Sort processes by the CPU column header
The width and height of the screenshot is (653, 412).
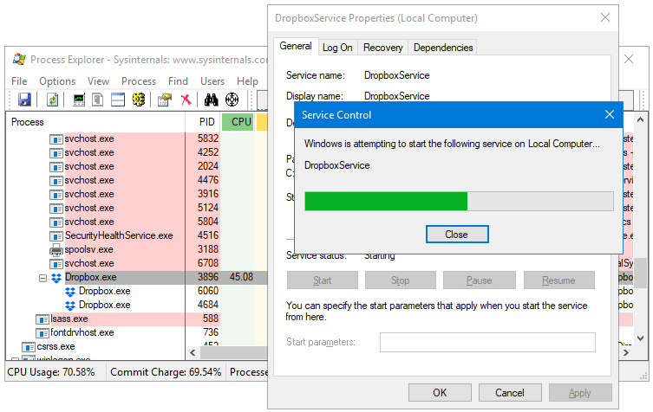(x=238, y=122)
